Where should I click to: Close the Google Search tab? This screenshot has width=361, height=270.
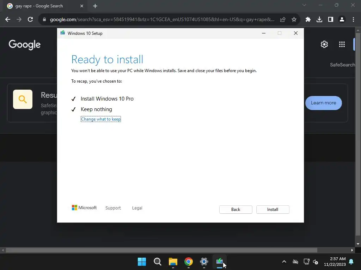[x=82, y=6]
